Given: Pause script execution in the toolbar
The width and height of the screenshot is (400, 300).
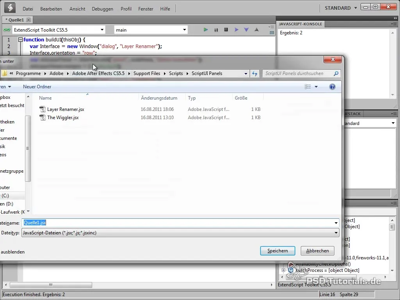Looking at the screenshot, I should coord(216,30).
